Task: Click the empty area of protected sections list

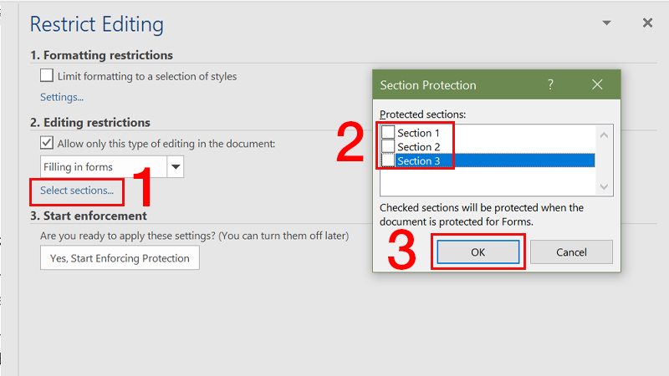Action: pos(488,181)
